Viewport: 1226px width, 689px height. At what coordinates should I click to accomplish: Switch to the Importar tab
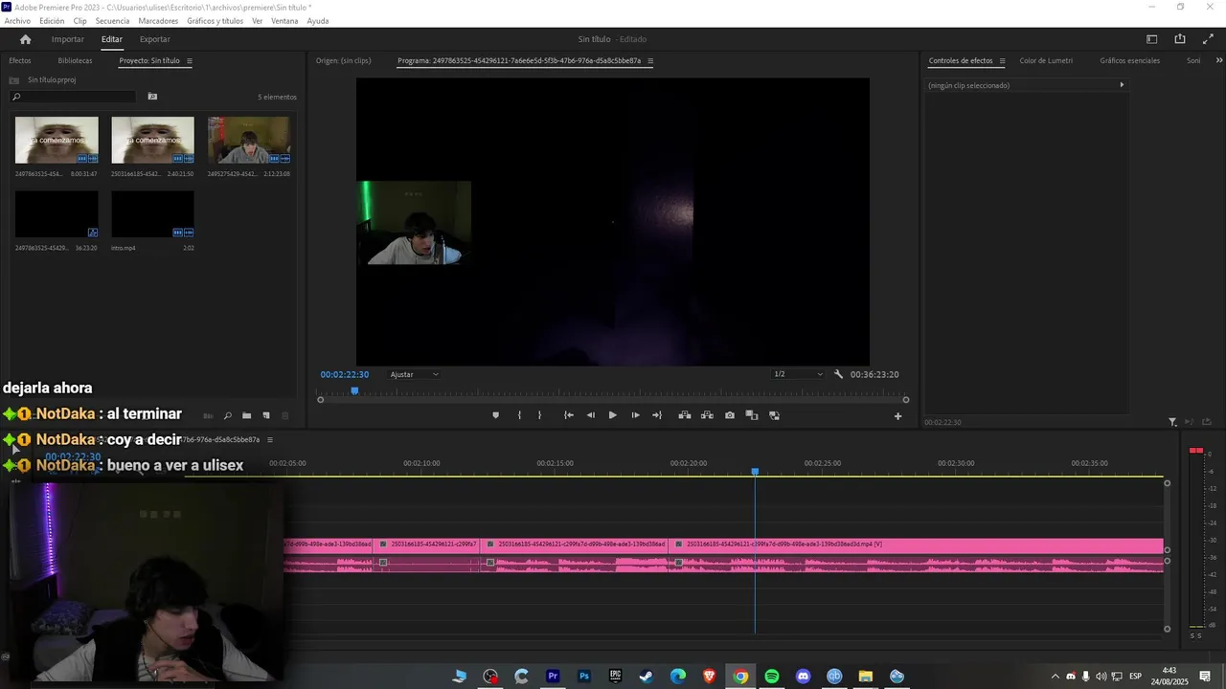tap(67, 39)
